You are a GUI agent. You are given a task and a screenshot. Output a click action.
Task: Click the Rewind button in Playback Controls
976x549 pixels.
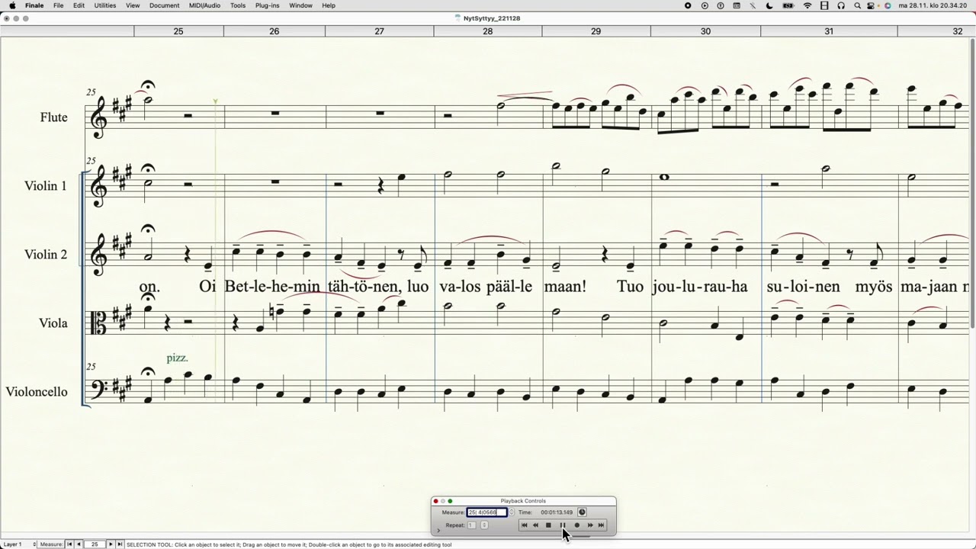pyautogui.click(x=535, y=525)
